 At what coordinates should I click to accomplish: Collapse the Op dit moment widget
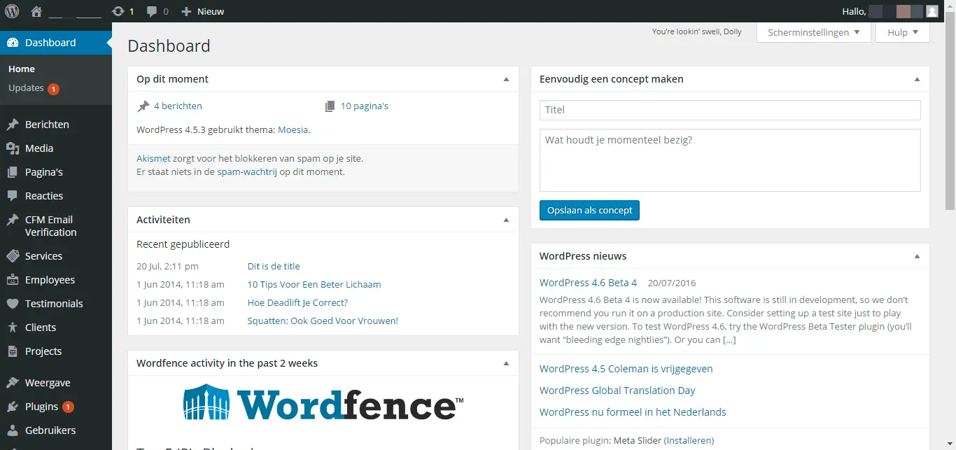506,79
